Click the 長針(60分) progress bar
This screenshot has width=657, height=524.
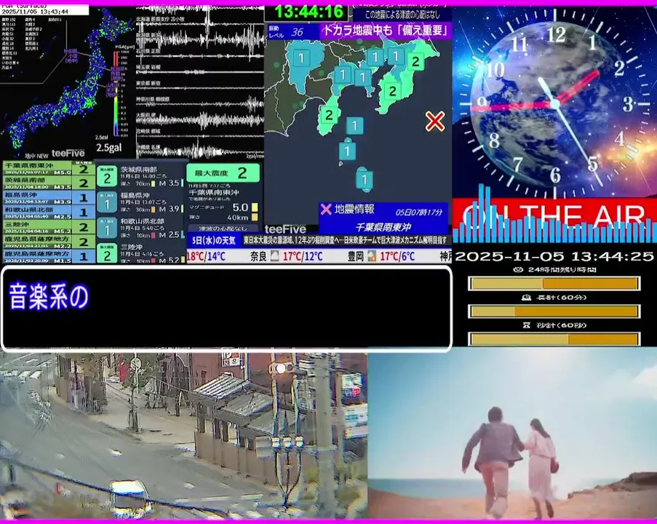pyautogui.click(x=554, y=311)
